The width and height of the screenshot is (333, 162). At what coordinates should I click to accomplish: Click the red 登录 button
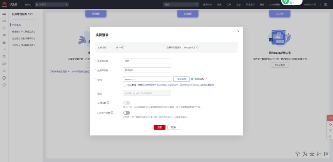(160, 127)
